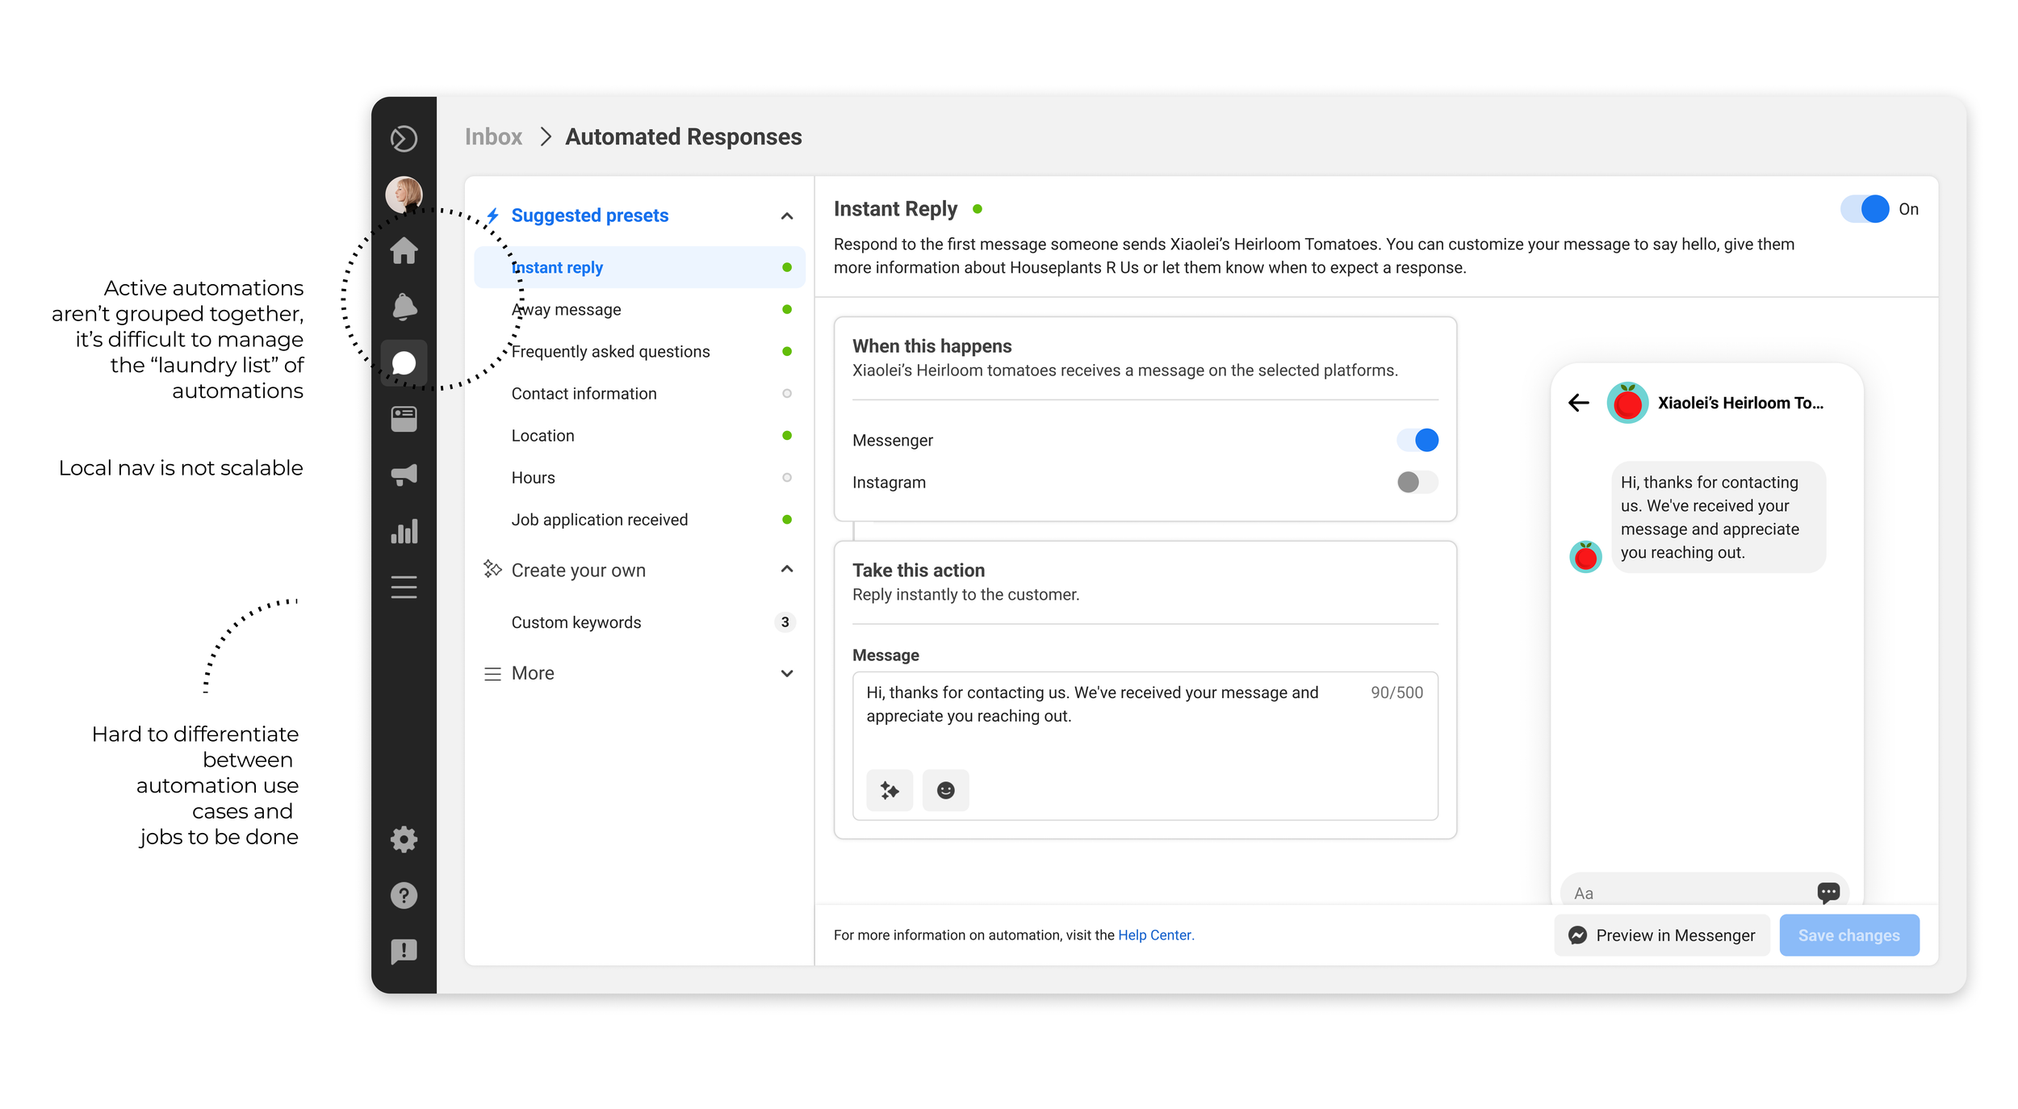The height and width of the screenshot is (1109, 2018).
Task: Disable the Messenger platform toggle
Action: point(1417,440)
